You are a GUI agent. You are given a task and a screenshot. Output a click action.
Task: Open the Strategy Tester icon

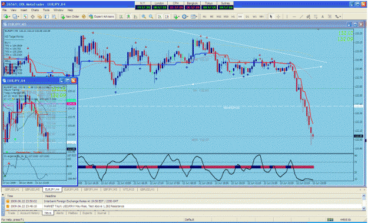[54, 16]
